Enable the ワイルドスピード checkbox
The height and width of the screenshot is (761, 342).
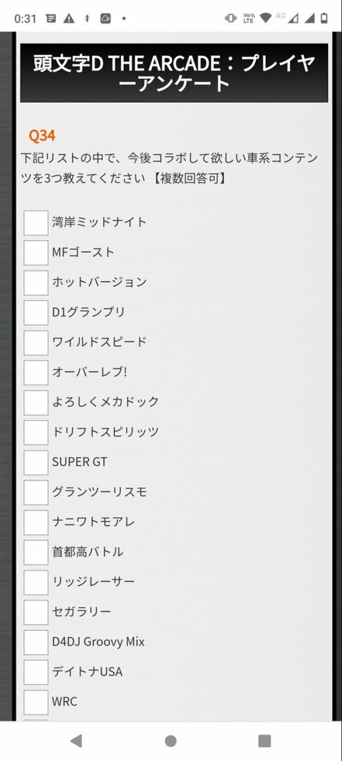(x=36, y=343)
